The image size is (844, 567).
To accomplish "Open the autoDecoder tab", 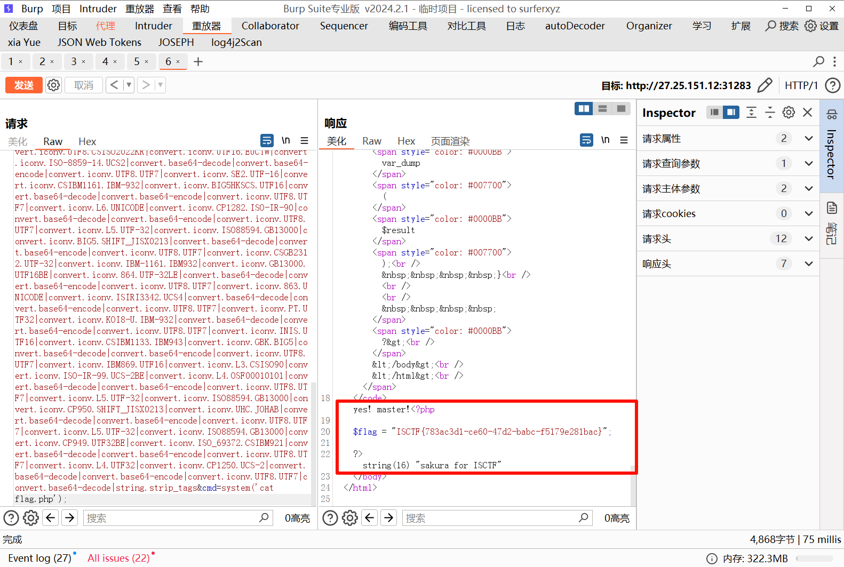I will coord(575,26).
